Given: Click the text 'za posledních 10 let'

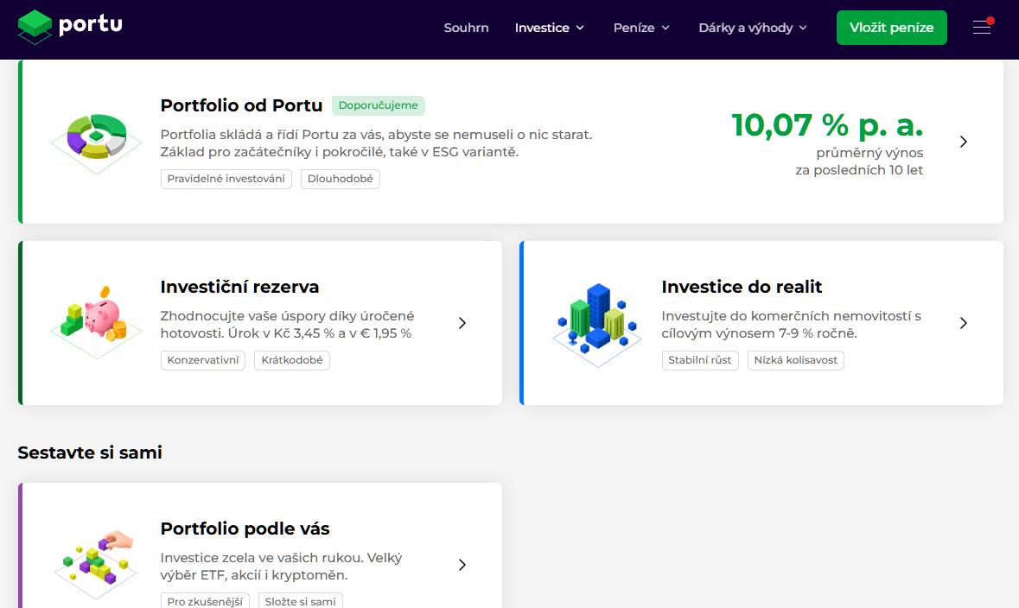Looking at the screenshot, I should click(x=859, y=170).
